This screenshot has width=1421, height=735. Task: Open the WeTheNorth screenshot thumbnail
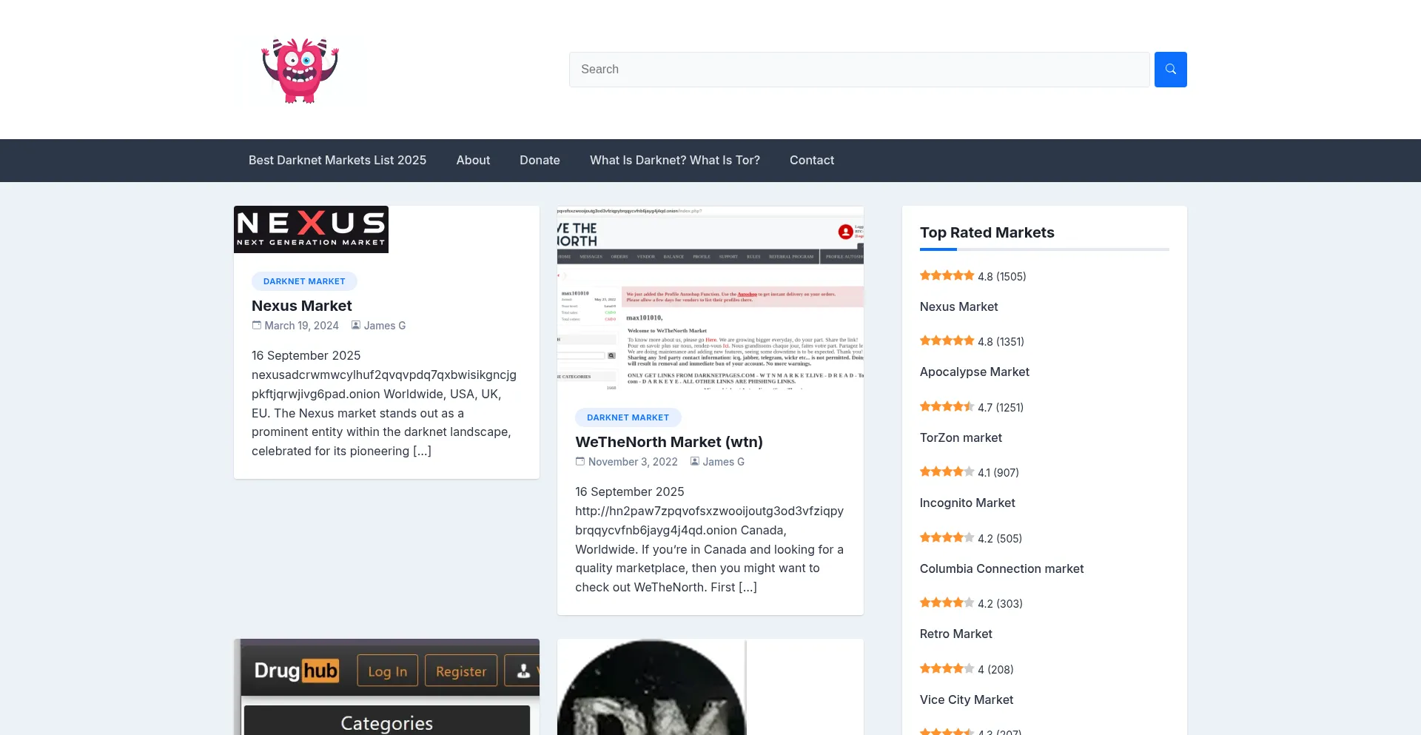710,298
